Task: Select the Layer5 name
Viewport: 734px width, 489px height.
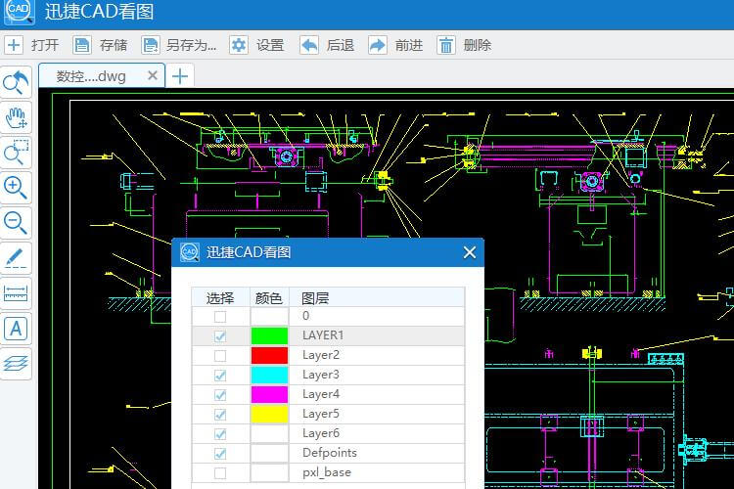Action: (x=321, y=414)
